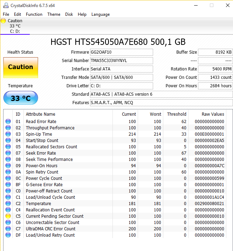This screenshot has width=233, height=251.
Task: Open the Language menu
Action: 101,14
